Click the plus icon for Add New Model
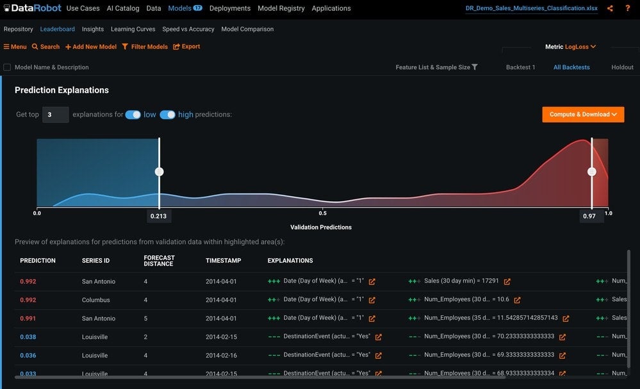 [x=68, y=47]
